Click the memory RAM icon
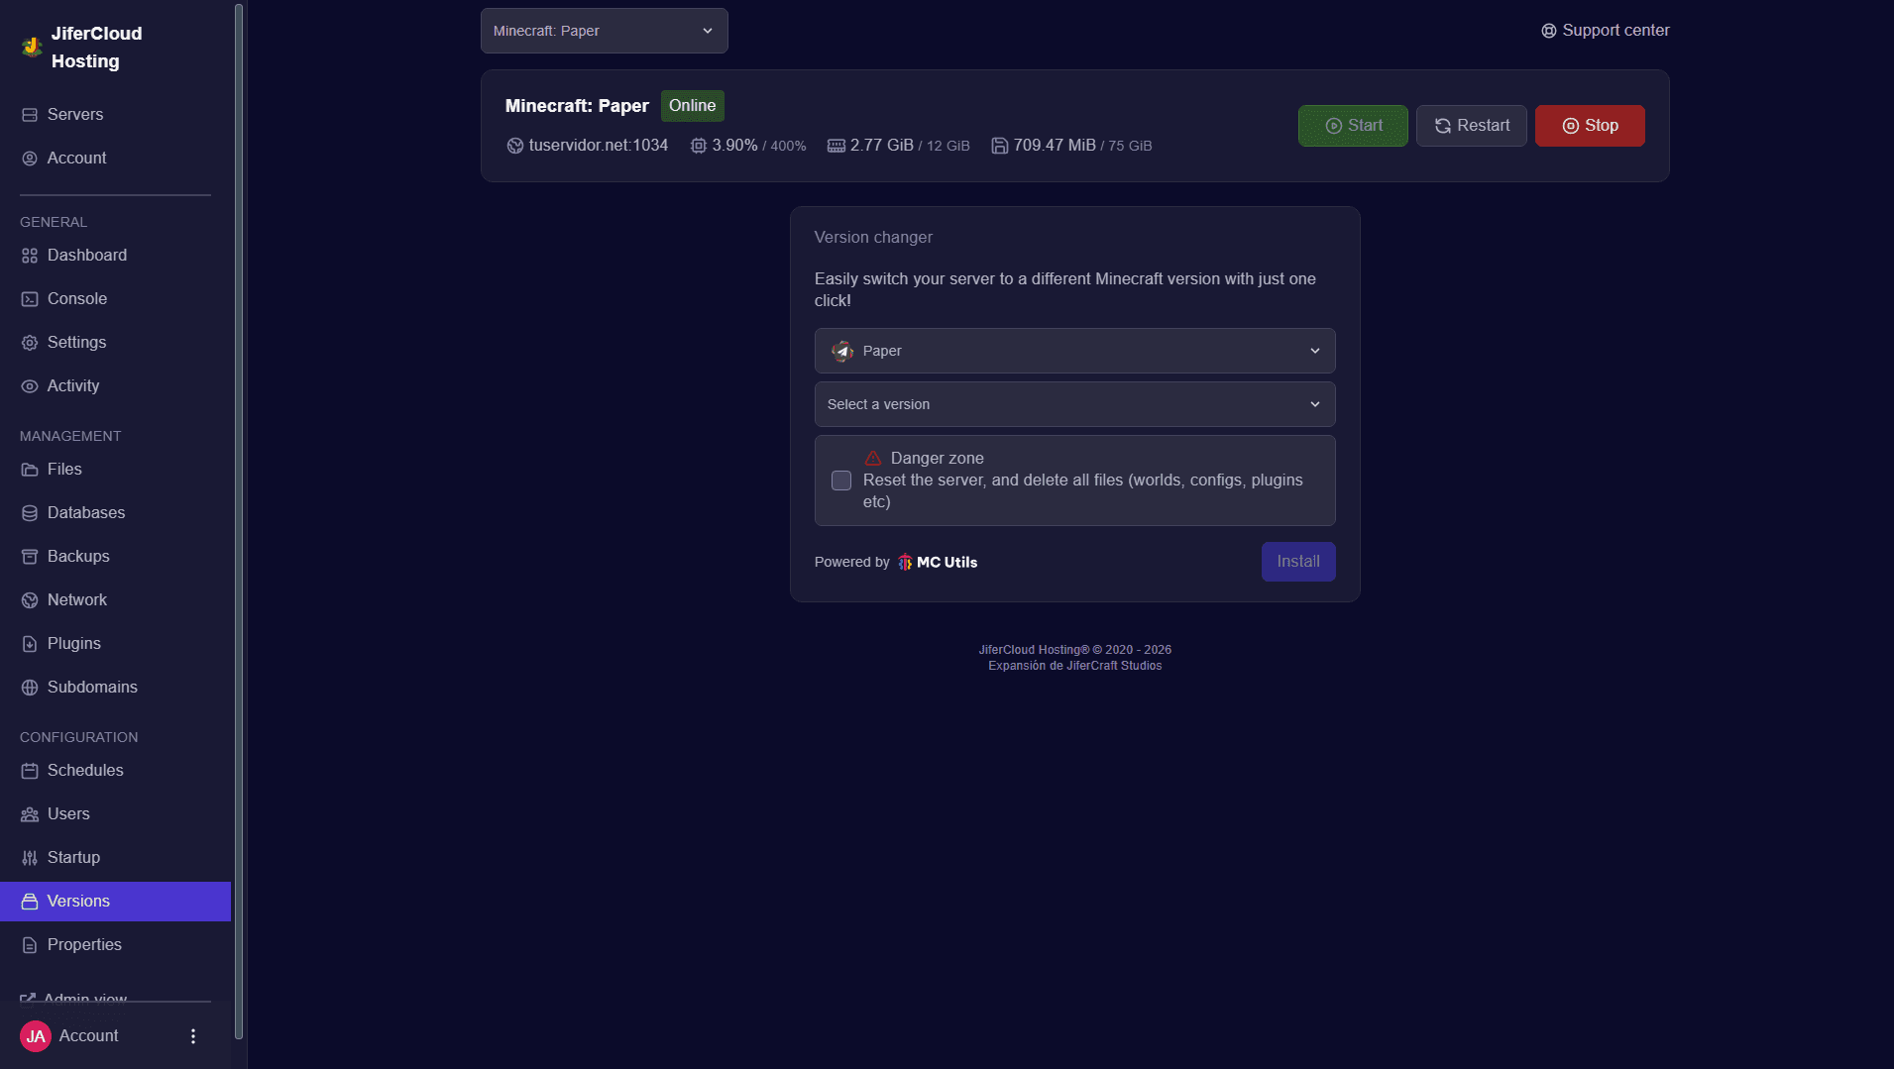The height and width of the screenshot is (1069, 1894). tap(836, 146)
